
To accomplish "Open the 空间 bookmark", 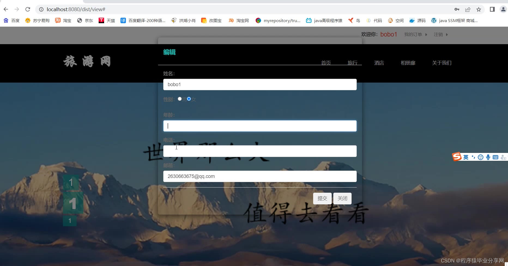I will click(x=396, y=20).
